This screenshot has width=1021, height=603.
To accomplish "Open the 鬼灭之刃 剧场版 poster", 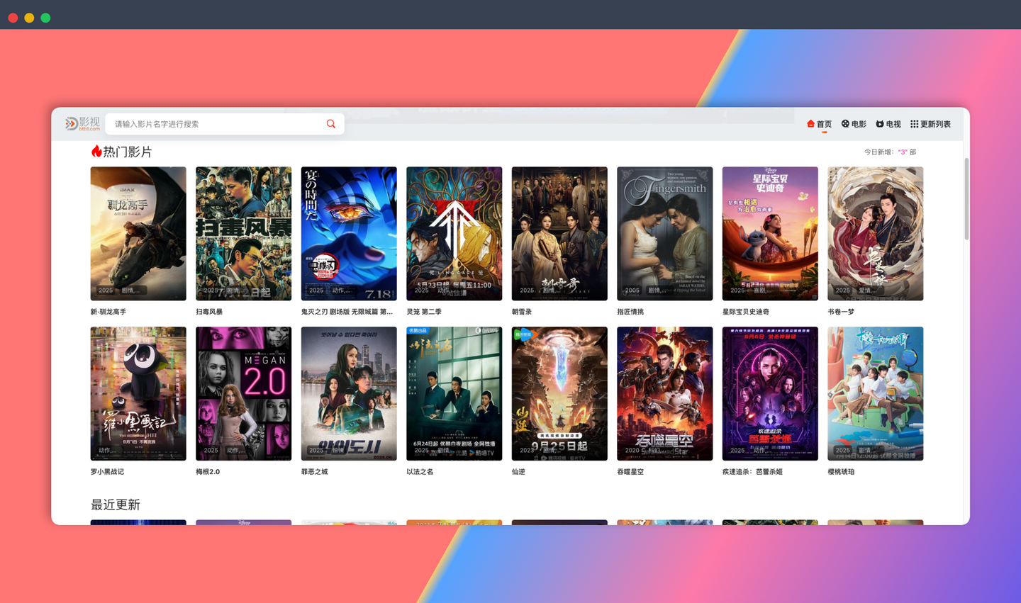I will pyautogui.click(x=349, y=234).
